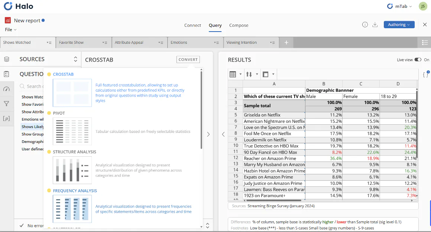The height and width of the screenshot is (232, 431).
Task: Click the download report icon
Action: (x=375, y=25)
